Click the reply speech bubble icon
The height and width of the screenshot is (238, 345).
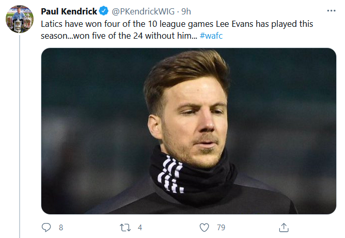coord(46,227)
